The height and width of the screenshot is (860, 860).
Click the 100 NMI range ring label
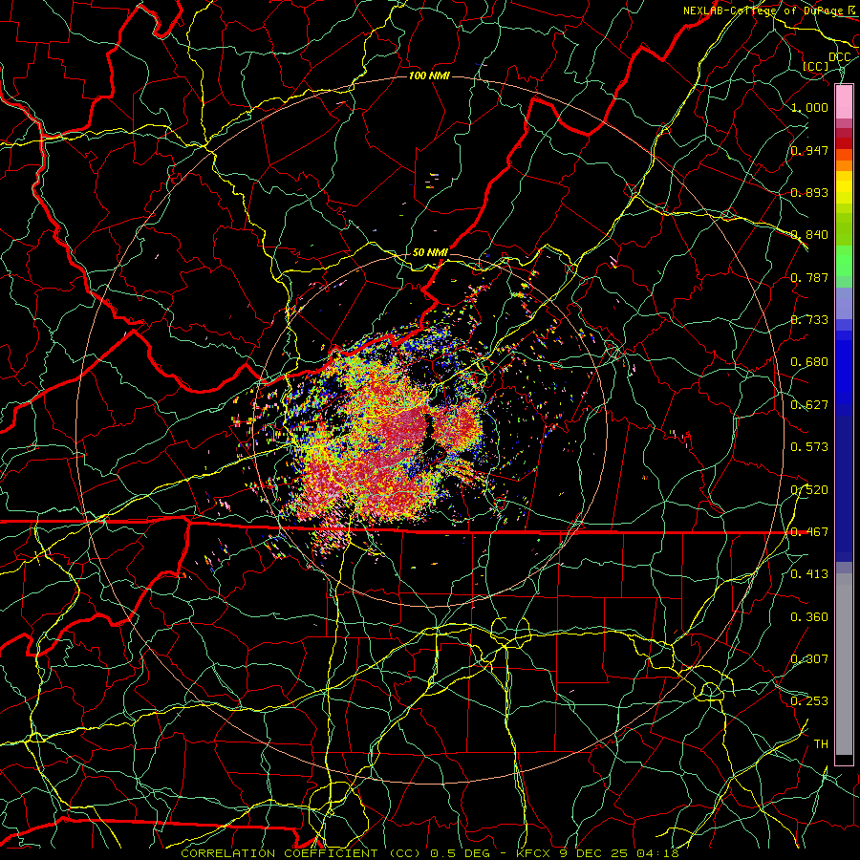click(429, 75)
